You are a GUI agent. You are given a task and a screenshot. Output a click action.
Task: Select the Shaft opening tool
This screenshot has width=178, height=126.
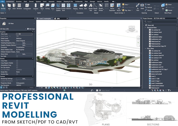coord(142,7)
